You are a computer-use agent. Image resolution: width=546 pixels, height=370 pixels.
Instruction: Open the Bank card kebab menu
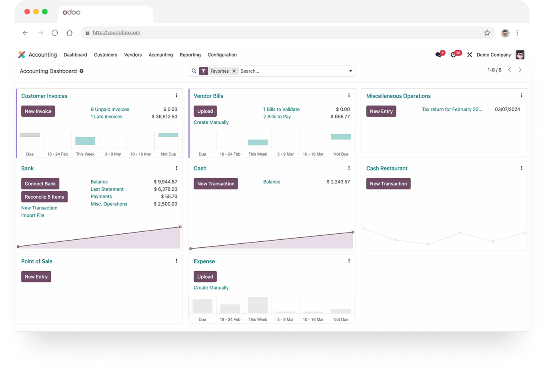click(176, 168)
